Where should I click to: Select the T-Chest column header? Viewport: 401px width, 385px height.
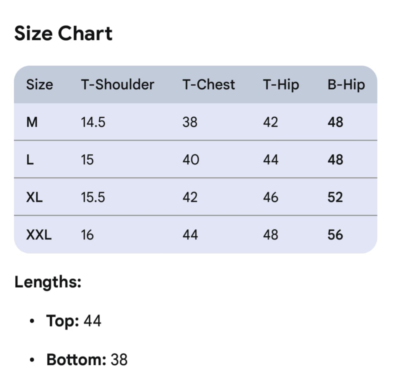(x=209, y=85)
